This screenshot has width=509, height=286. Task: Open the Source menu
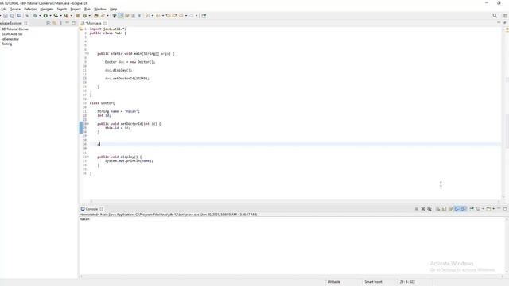click(15, 9)
